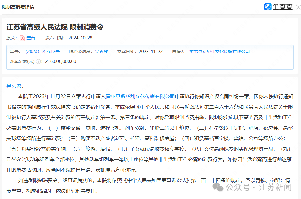This screenshot has width=301, height=199.
Task: Click the case summary info card
Action: 150,56
